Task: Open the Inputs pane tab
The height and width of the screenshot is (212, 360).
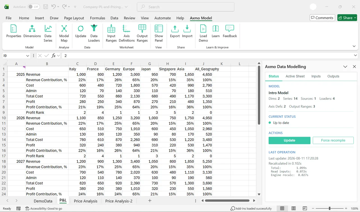Action: click(316, 76)
